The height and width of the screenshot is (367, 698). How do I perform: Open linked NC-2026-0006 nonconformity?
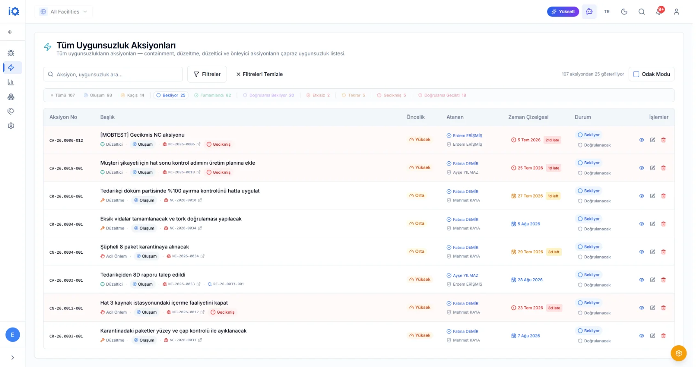click(181, 145)
